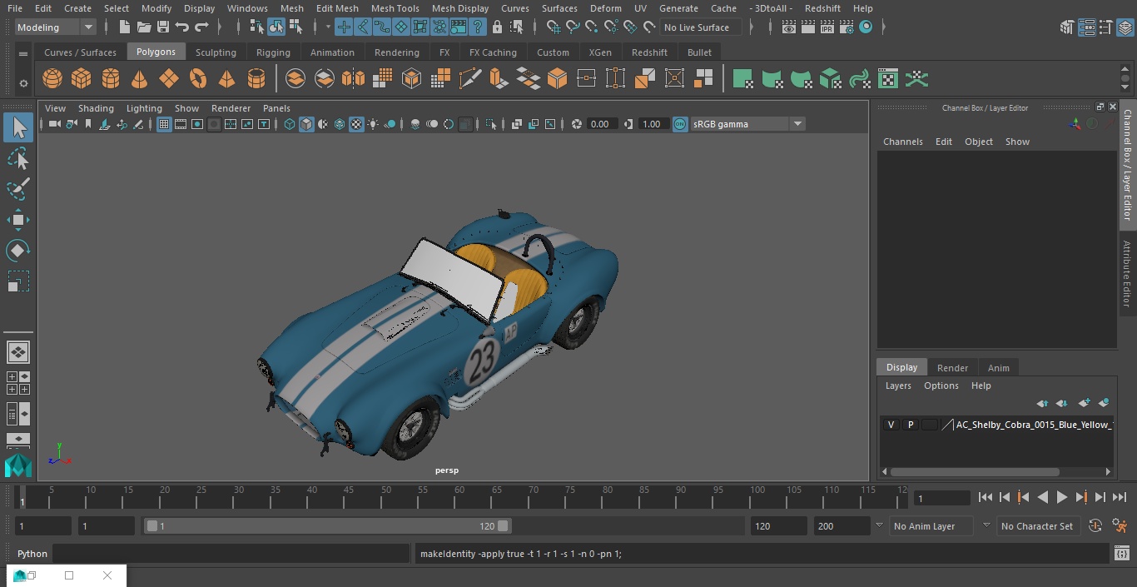Toggle the auto keyframe button

(x=1095, y=526)
